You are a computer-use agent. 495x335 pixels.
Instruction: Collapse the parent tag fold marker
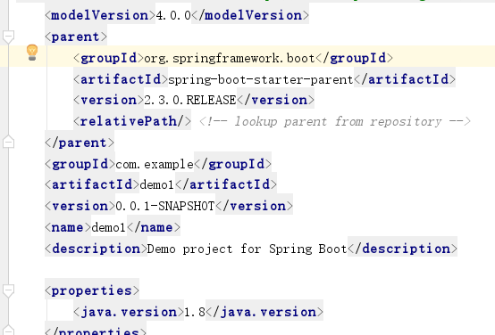[x=8, y=37]
